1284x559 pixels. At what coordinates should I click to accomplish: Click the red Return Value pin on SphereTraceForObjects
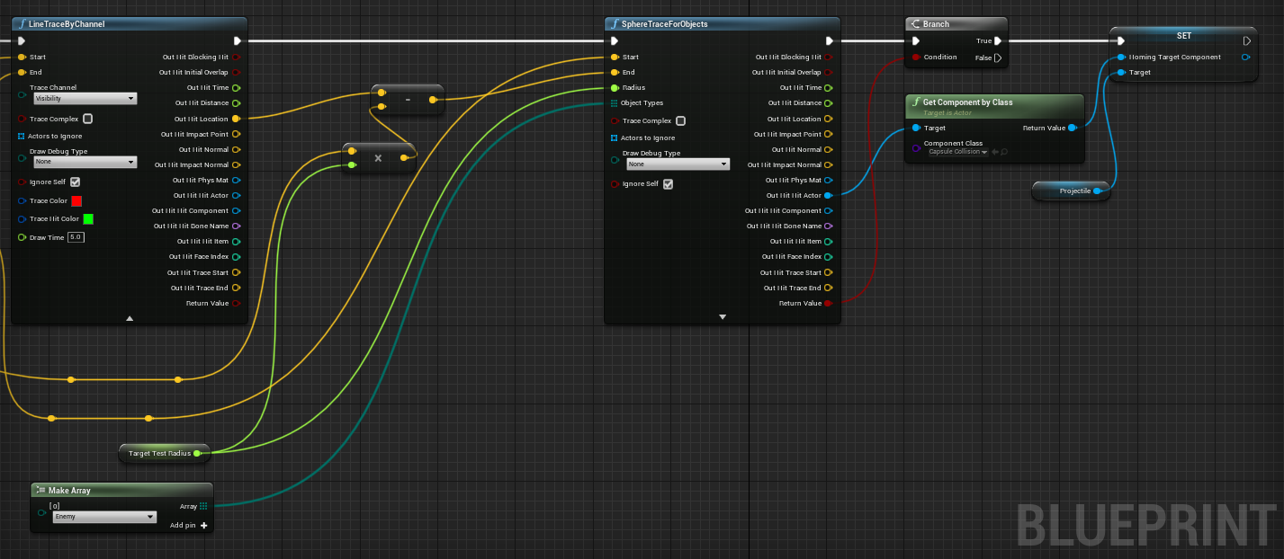click(x=828, y=304)
